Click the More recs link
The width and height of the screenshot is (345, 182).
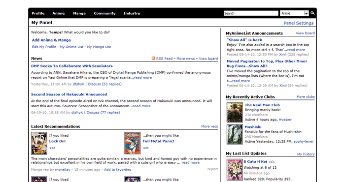[209, 126]
